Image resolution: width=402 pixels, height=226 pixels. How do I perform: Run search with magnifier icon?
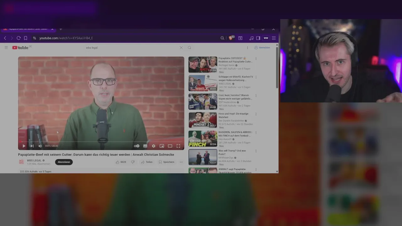(189, 48)
